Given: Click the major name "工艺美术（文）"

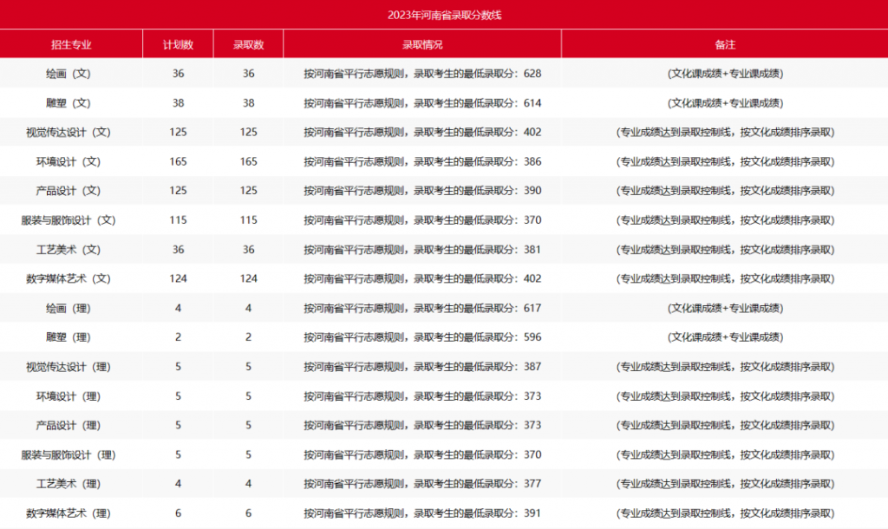Looking at the screenshot, I should (69, 250).
